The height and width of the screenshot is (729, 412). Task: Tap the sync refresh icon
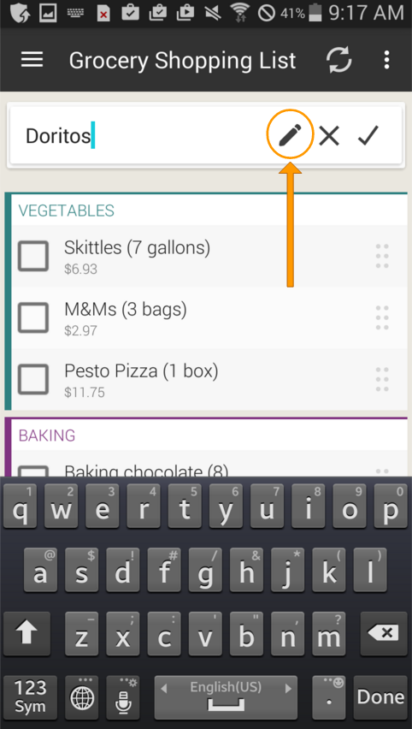(x=339, y=61)
